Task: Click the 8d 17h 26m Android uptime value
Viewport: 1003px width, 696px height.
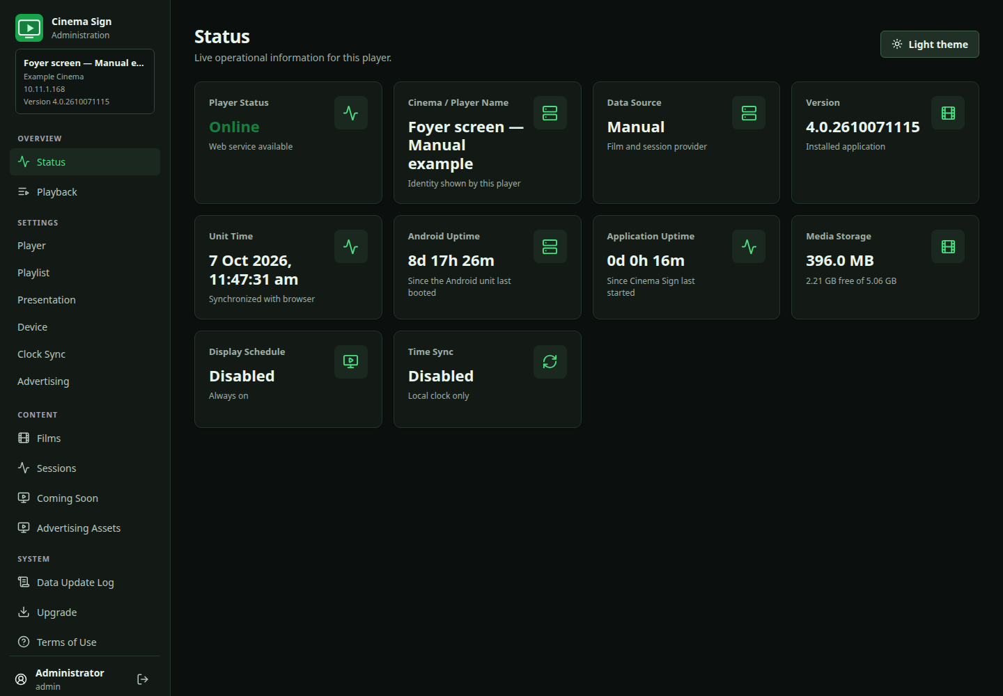Action: (x=451, y=260)
